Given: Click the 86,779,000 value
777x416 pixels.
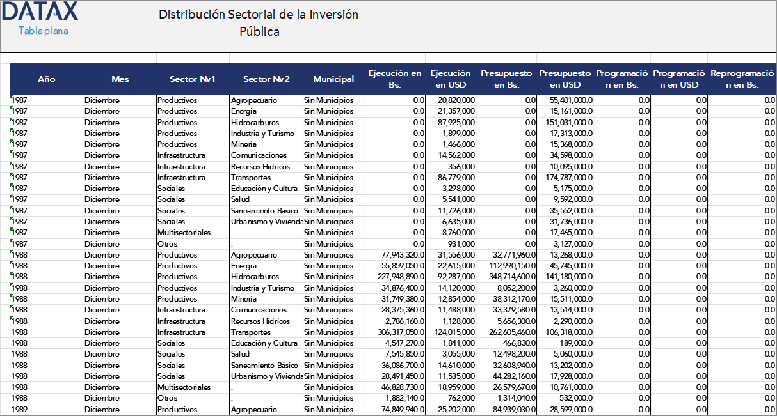Looking at the screenshot, I should click(451, 178).
